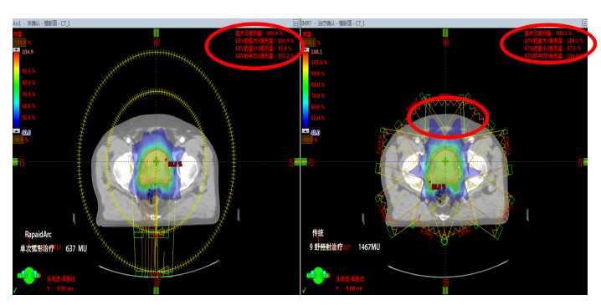Screen dimensions: 601x305
Task: Click the isocenter crosshair in IMRT view
Action: click(x=445, y=161)
